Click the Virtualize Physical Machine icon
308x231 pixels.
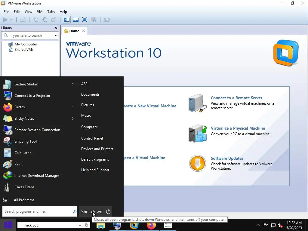pyautogui.click(x=197, y=134)
